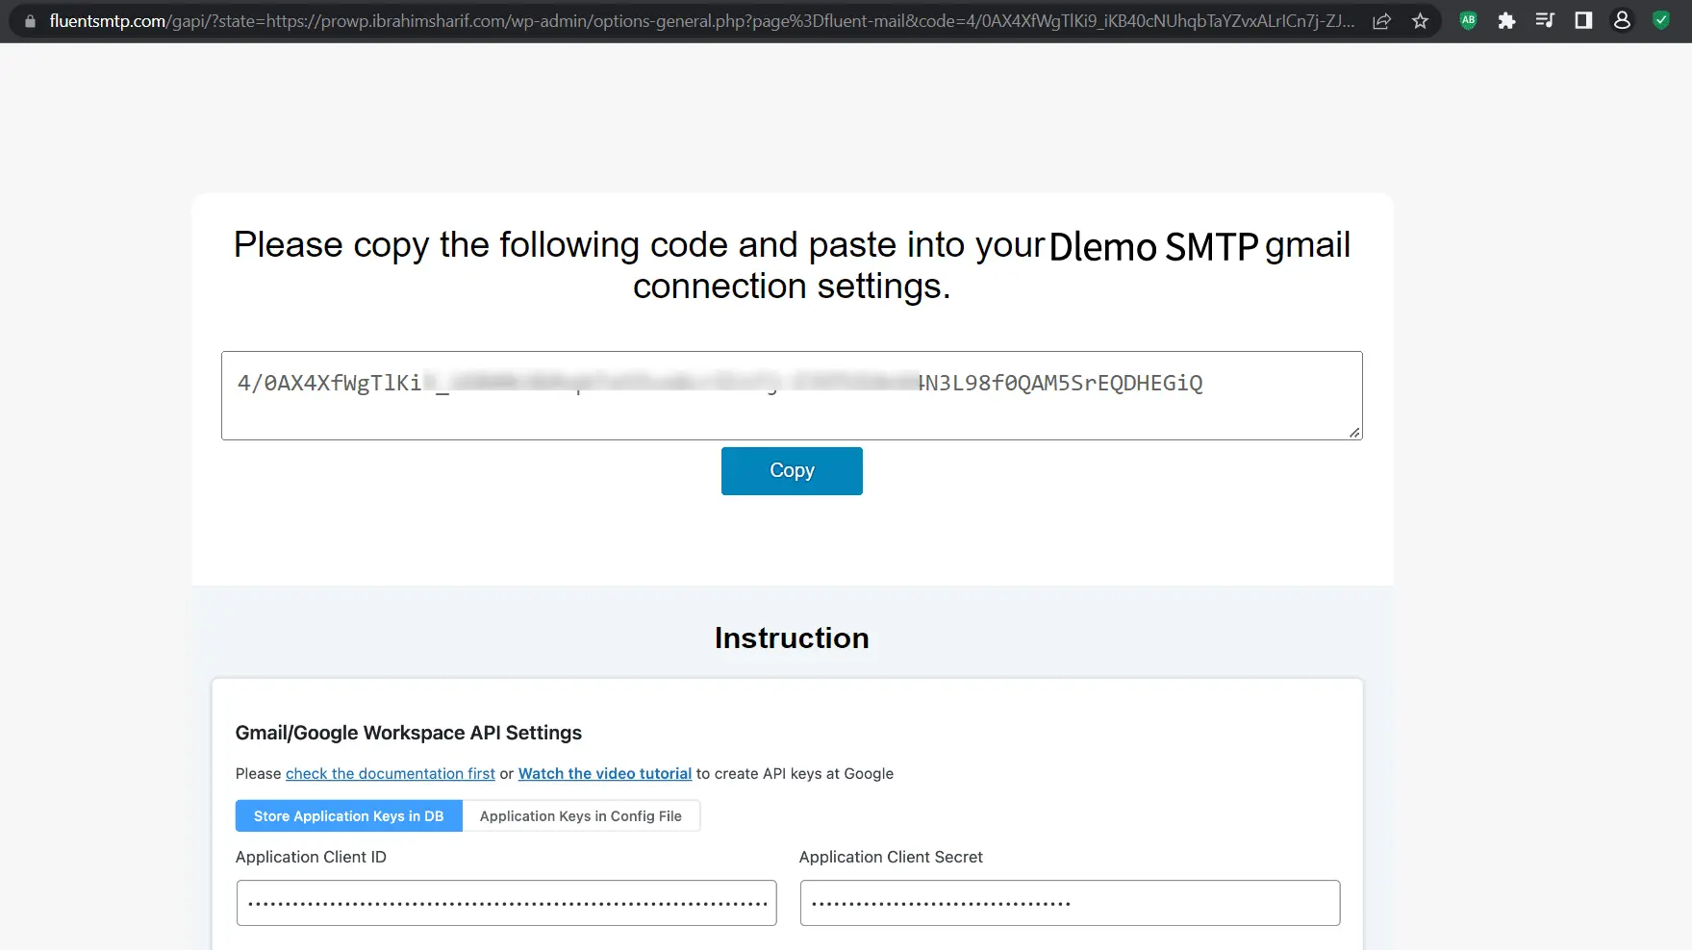Viewport: 1692px width, 950px height.
Task: Bookmark this page with the star icon
Action: coord(1420,21)
